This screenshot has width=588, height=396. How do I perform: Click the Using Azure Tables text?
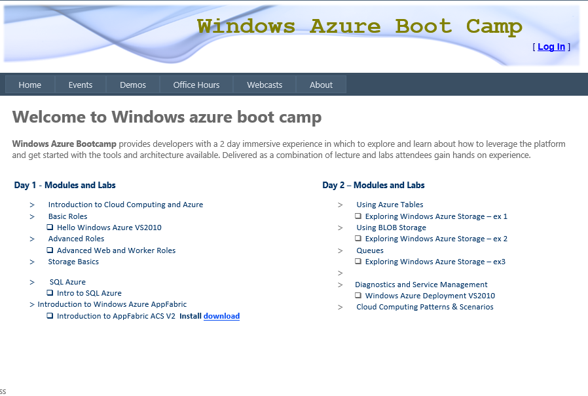390,205
